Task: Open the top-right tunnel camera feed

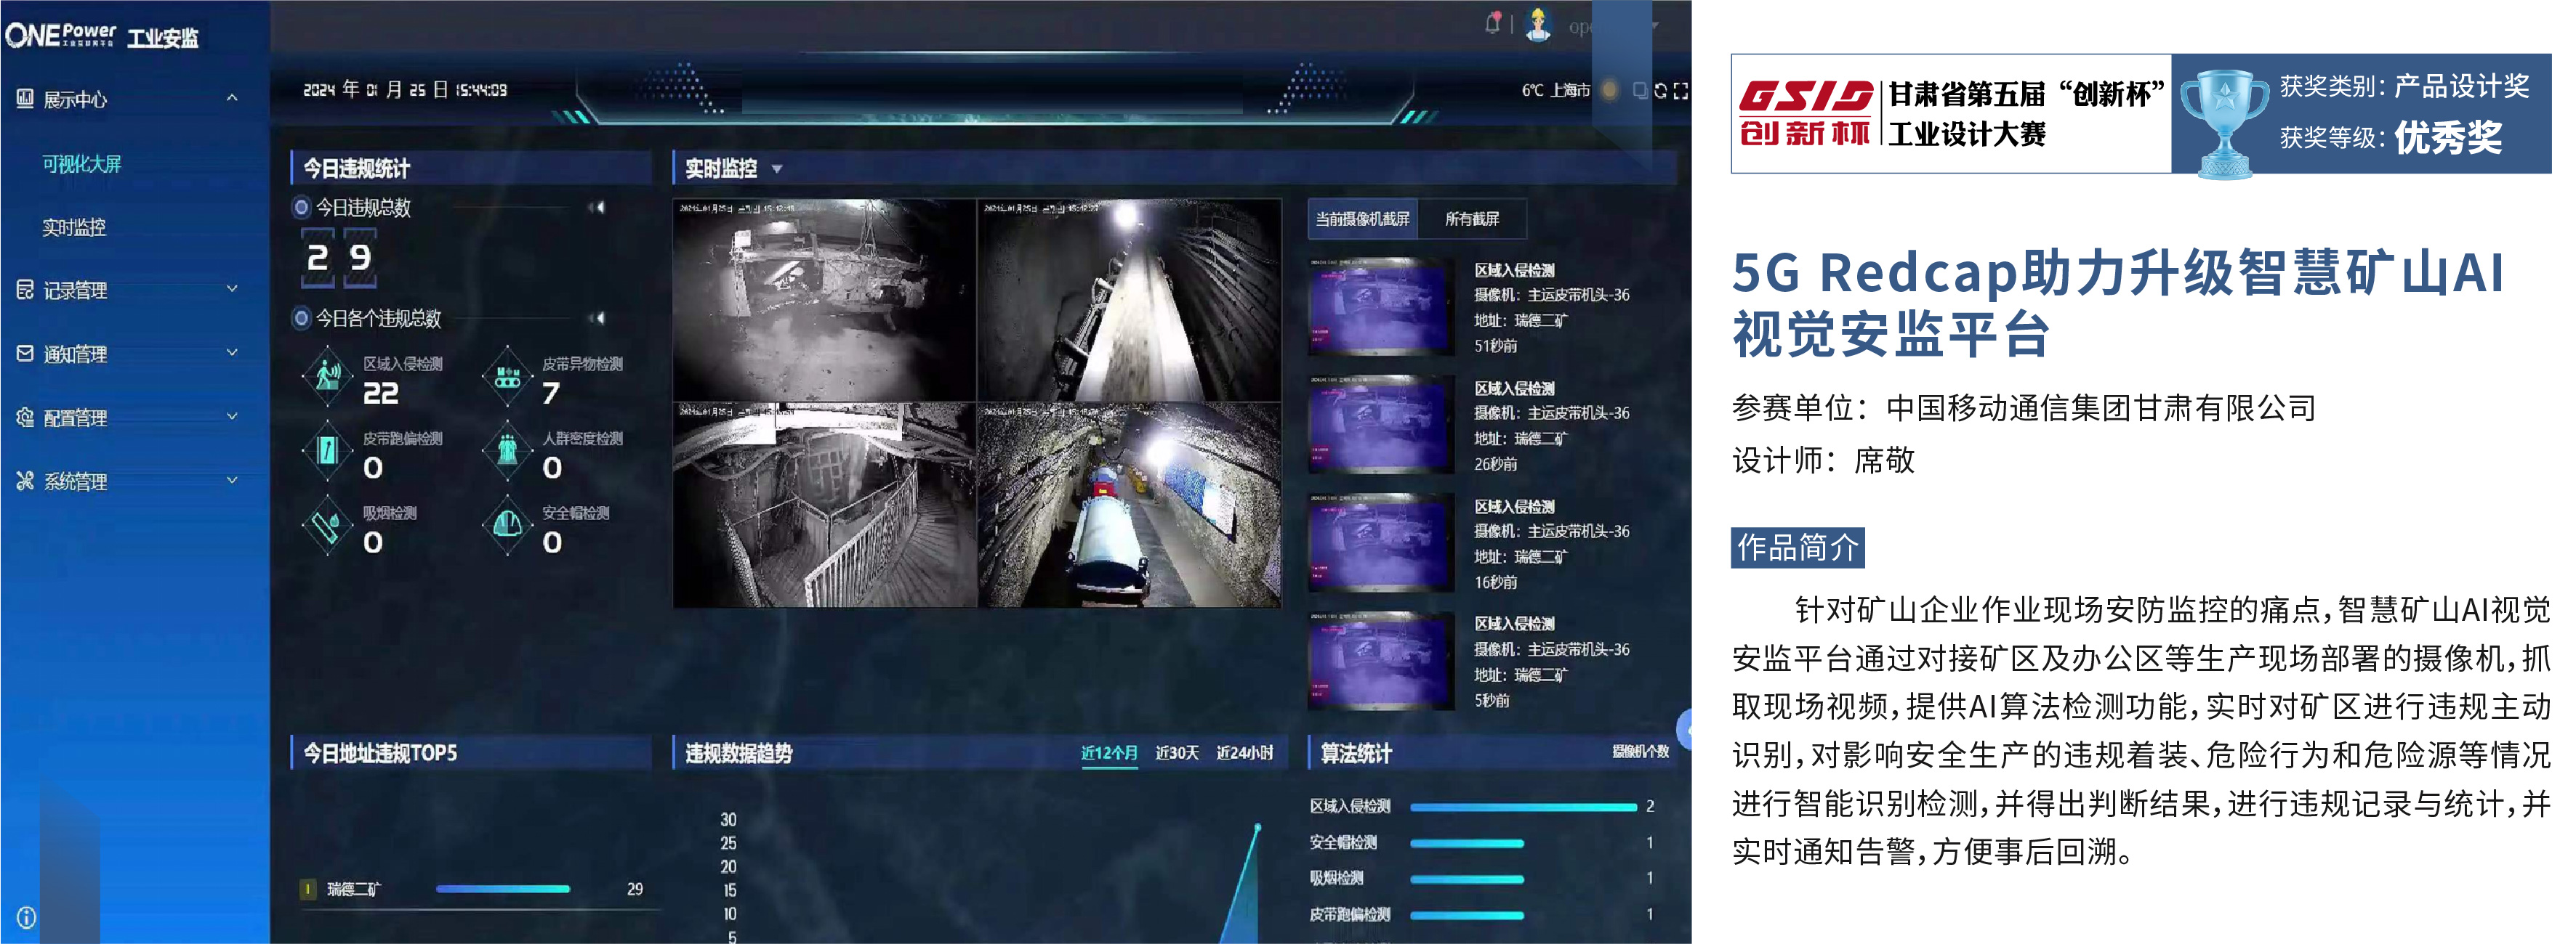Action: pos(1129,300)
